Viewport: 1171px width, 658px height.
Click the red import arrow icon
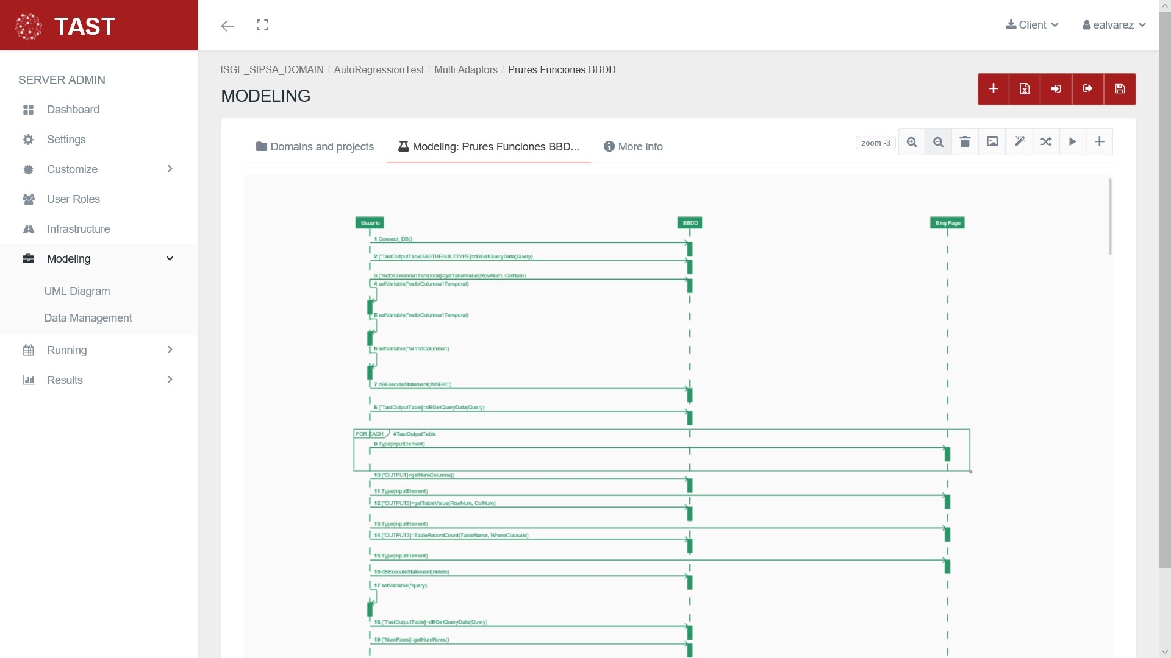[x=1056, y=89]
